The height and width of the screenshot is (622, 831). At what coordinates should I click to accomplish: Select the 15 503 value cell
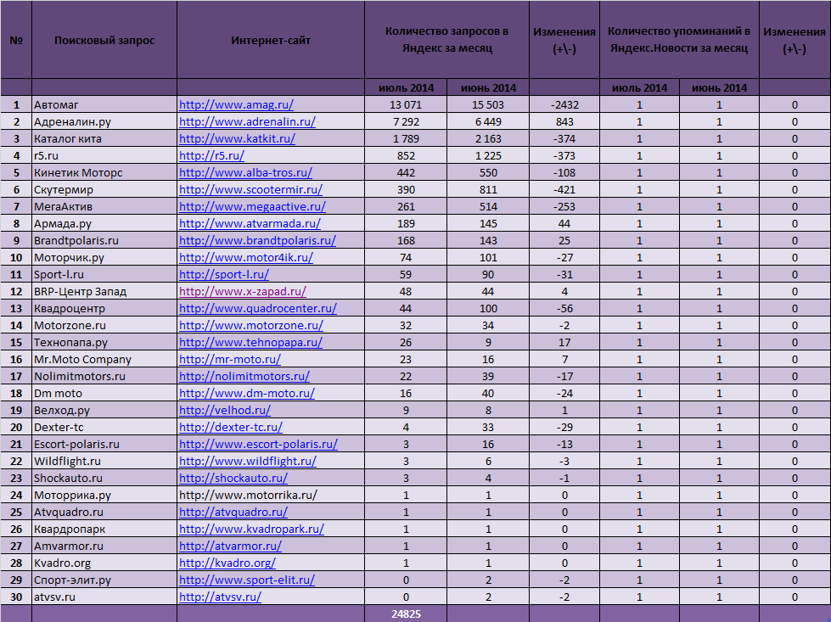[488, 105]
